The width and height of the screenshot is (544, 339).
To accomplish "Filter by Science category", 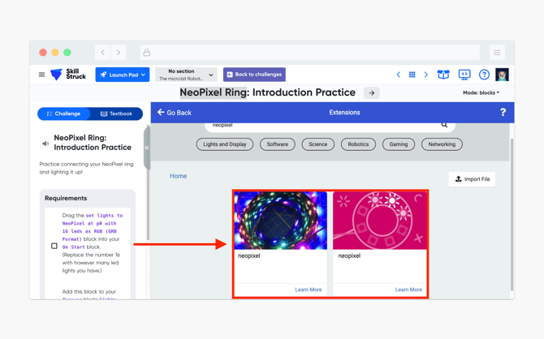I will point(317,144).
